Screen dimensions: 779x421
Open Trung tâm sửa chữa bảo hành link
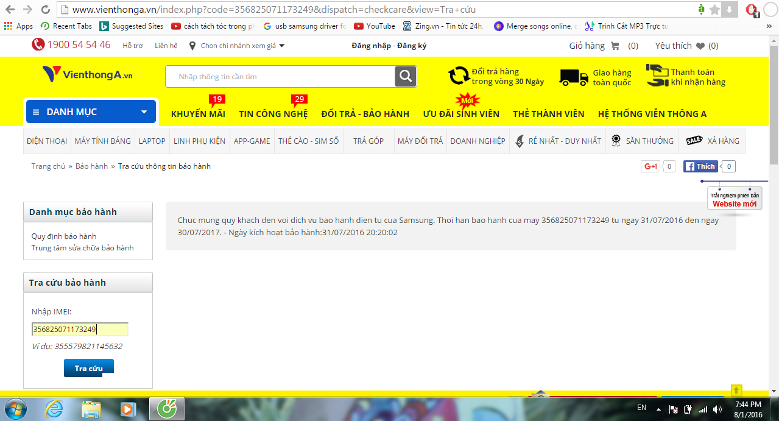[x=83, y=247]
